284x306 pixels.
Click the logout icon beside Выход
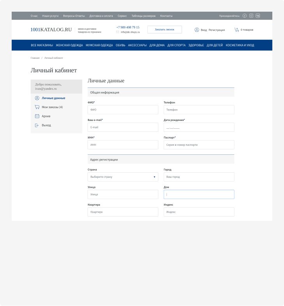37,125
